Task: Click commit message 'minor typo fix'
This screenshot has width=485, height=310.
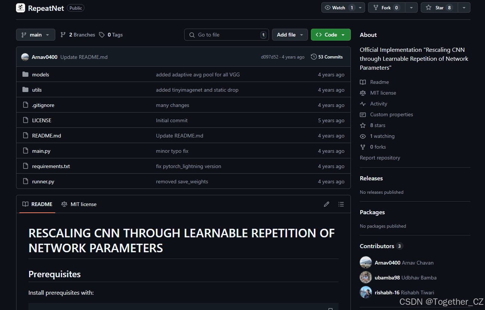Action: pyautogui.click(x=172, y=151)
